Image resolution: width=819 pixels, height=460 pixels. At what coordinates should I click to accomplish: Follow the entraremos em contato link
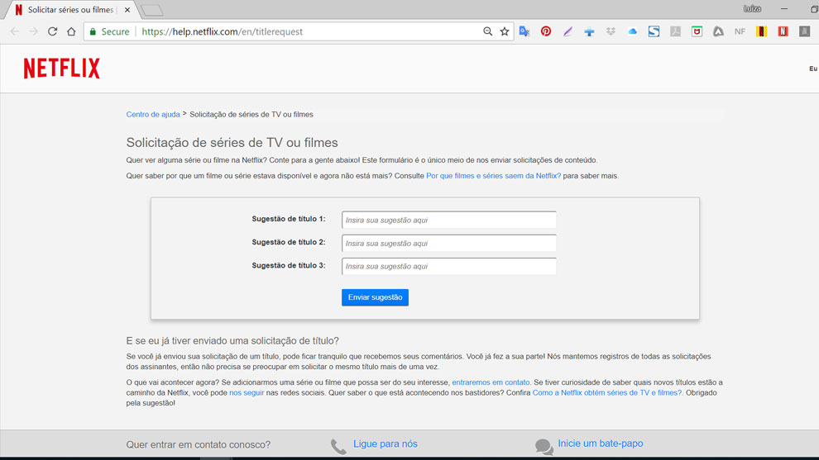coord(491,382)
